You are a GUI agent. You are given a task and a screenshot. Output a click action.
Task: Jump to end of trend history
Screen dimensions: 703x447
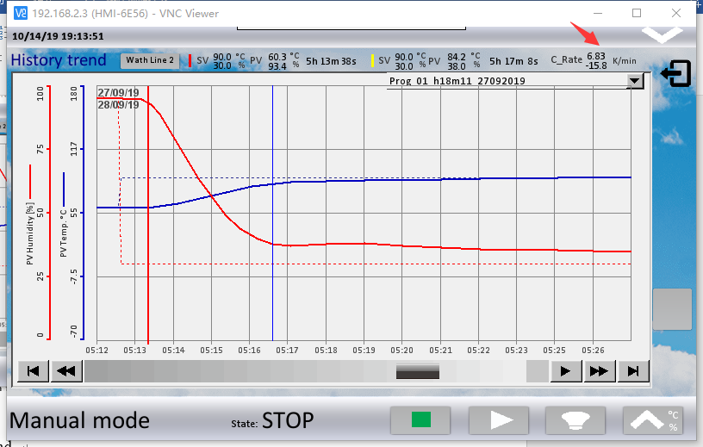point(633,371)
